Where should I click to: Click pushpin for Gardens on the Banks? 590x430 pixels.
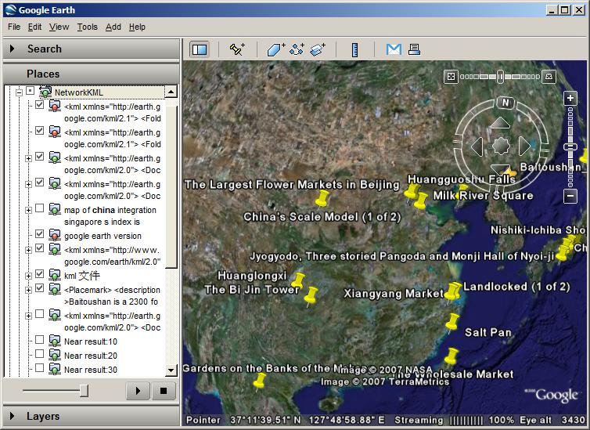[259, 381]
